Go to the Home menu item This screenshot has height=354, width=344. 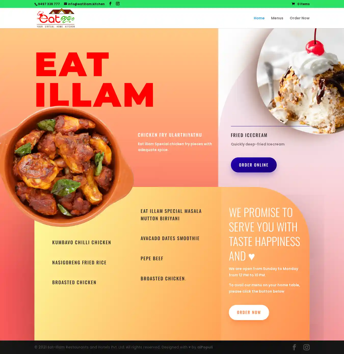coord(259,18)
